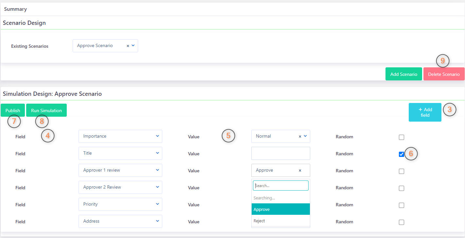
Task: Publish the simulation design
Action: point(13,110)
